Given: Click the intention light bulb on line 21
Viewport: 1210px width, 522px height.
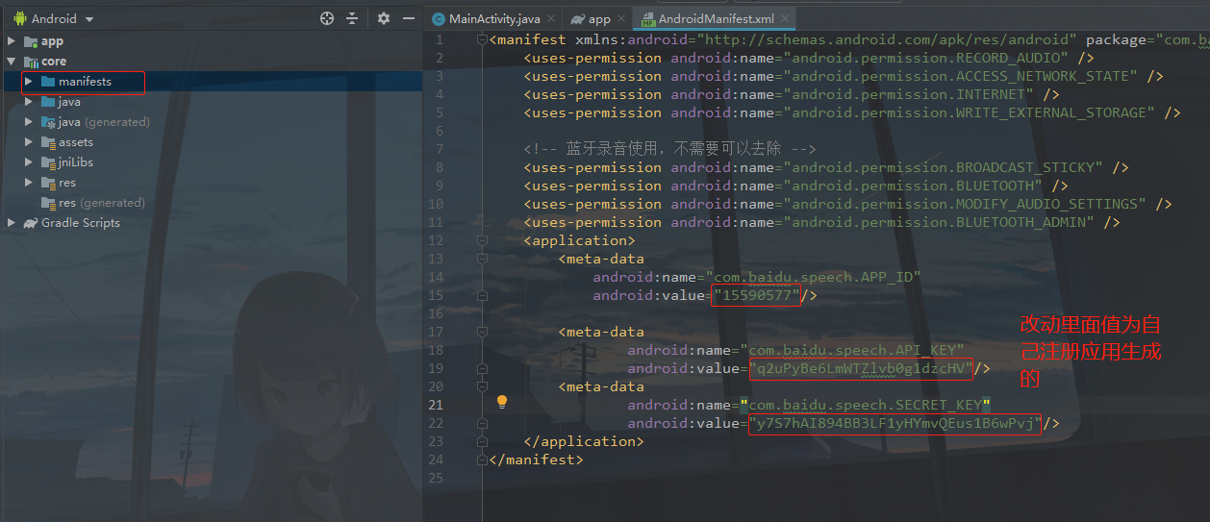Looking at the screenshot, I should coord(501,402).
